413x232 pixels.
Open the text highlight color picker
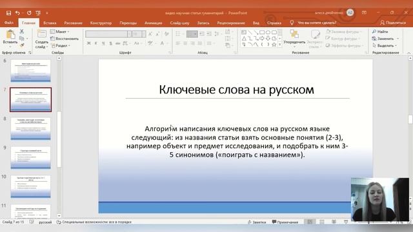151,43
